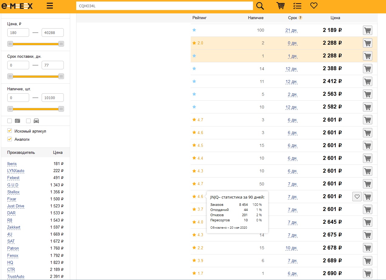
Task: Click the search magnifier icon
Action: pyautogui.click(x=260, y=6)
